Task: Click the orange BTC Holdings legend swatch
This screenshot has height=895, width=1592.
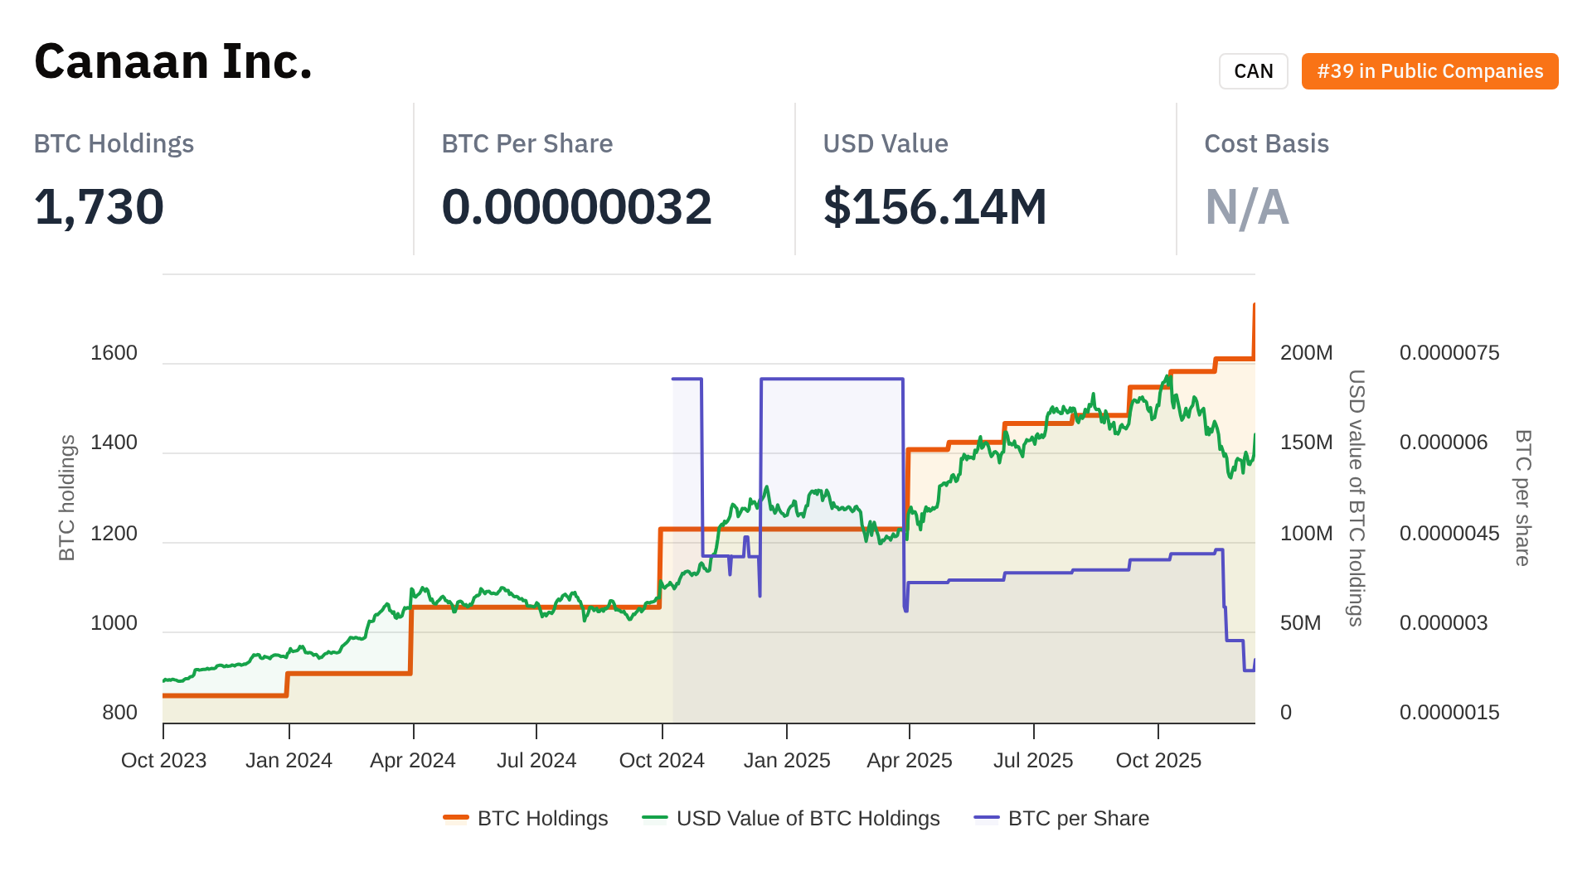Action: 456,818
